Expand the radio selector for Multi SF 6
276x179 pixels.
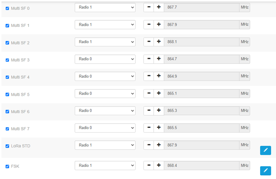[x=105, y=111]
